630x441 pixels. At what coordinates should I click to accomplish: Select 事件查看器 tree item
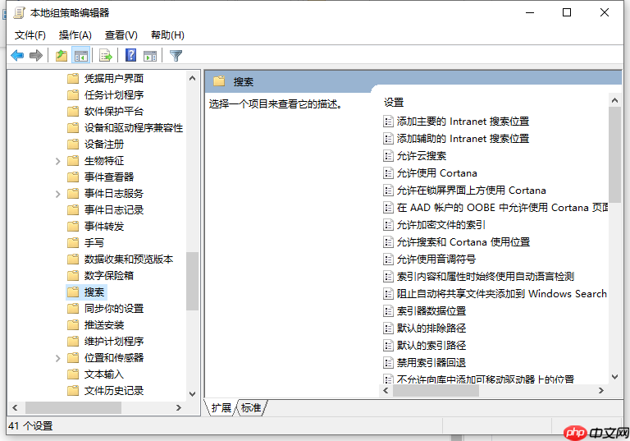click(109, 177)
